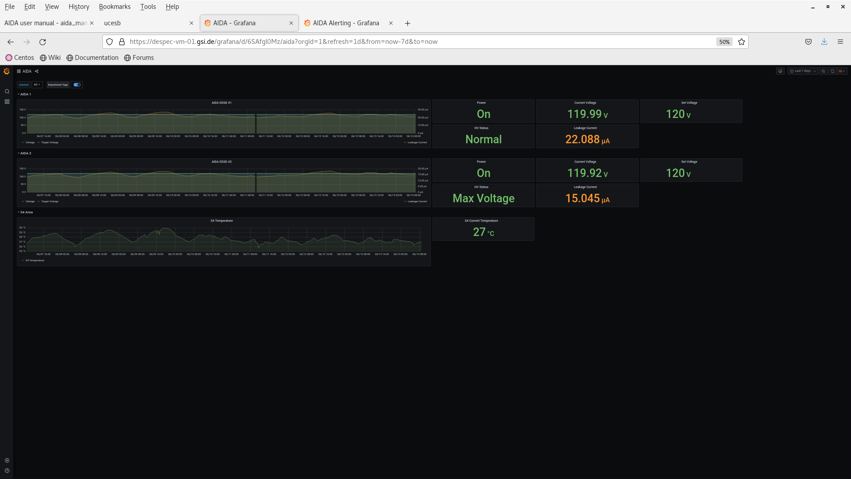Open the Help icon at the sidebar bottom

(7, 471)
